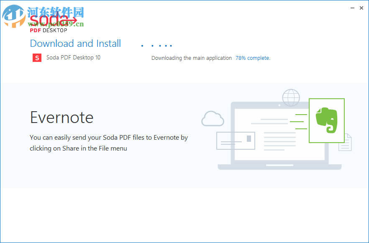
Task: Close the installer window
Action: point(361,8)
